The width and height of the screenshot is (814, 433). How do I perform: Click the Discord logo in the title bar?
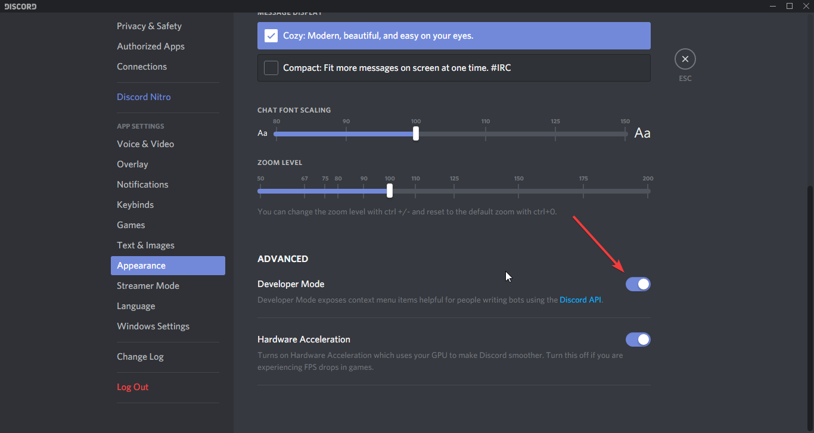[x=20, y=6]
